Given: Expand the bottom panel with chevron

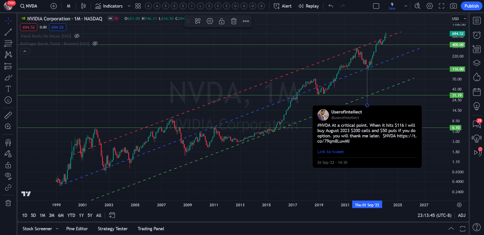Looking at the screenshot, I should [451, 229].
